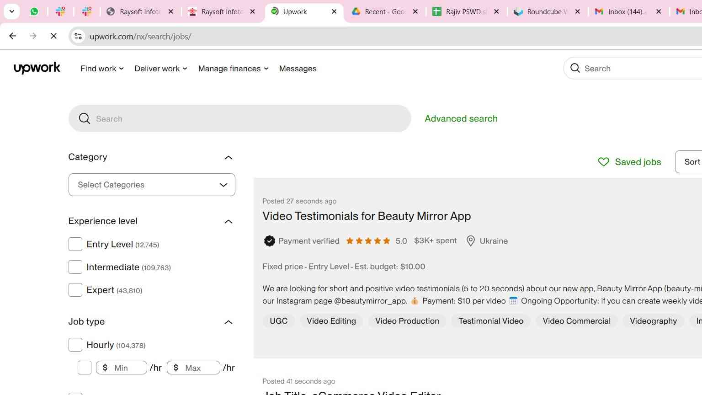
Task: Select the Video Editing skill tag
Action: point(331,321)
